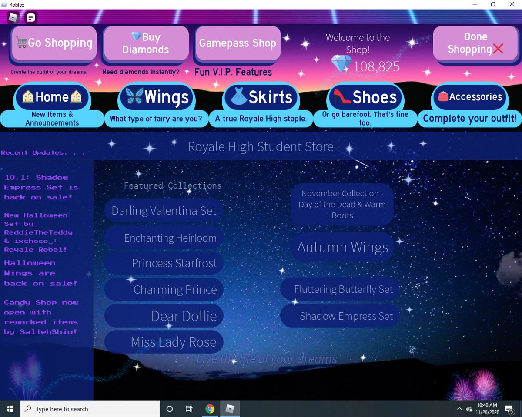Open the Charming Prince collection
This screenshot has width=522, height=417.
point(164,290)
